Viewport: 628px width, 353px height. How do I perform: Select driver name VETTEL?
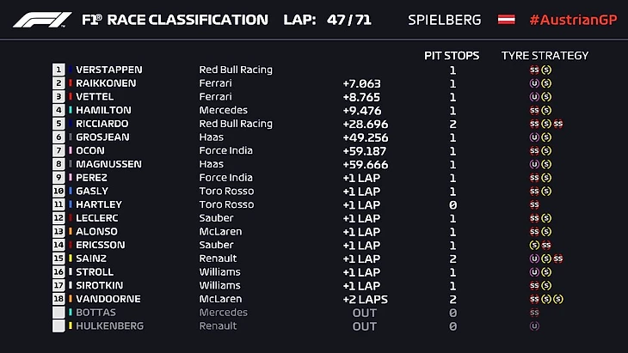[x=95, y=97]
